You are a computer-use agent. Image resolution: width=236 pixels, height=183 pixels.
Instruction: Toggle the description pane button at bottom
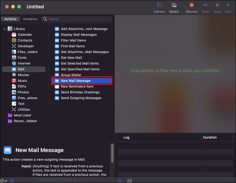tap(12, 181)
